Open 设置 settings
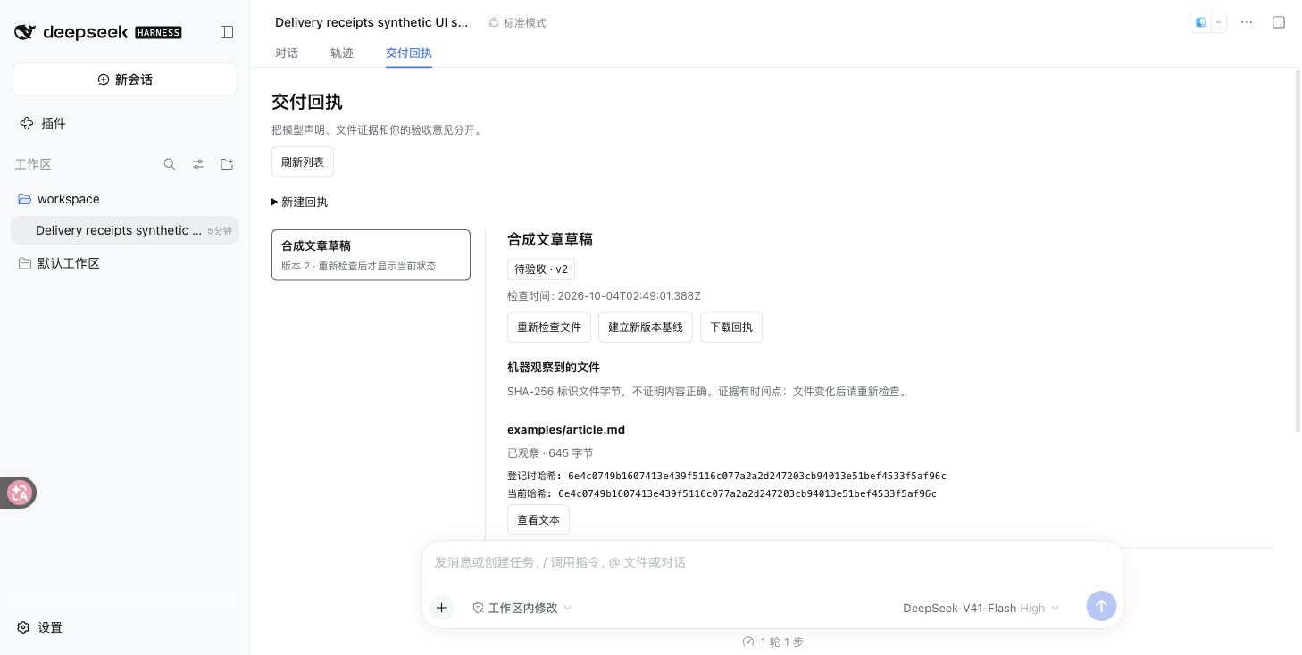The image size is (1302, 655). [x=40, y=627]
